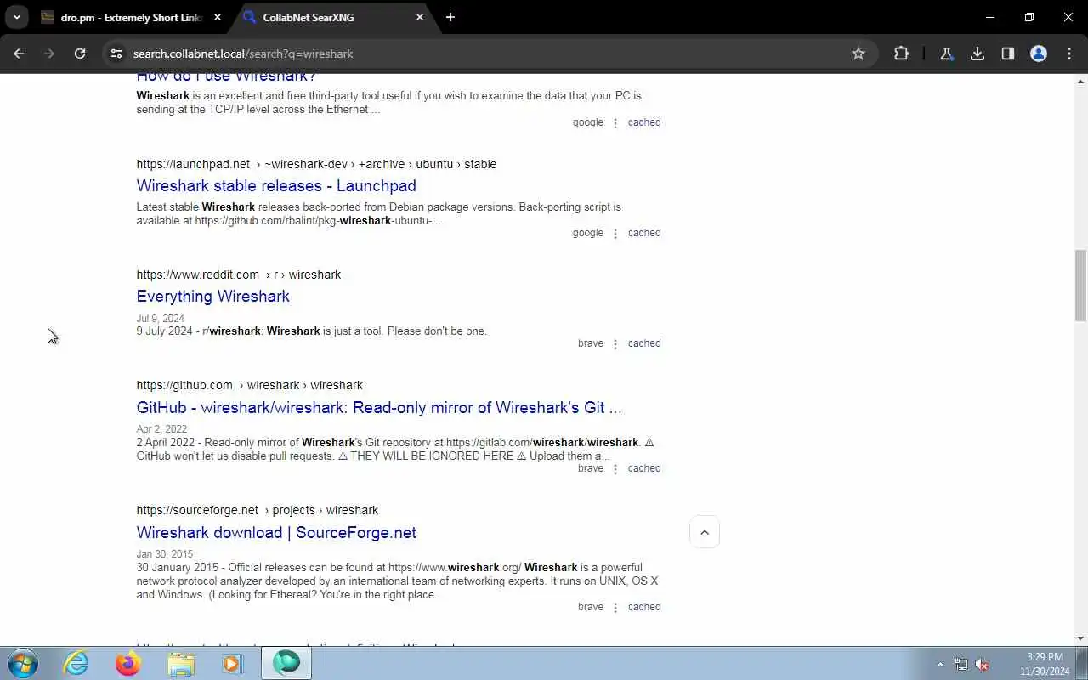1088x680 pixels.
Task: Open Wireshark stable releases - Launchpad link
Action: click(276, 185)
